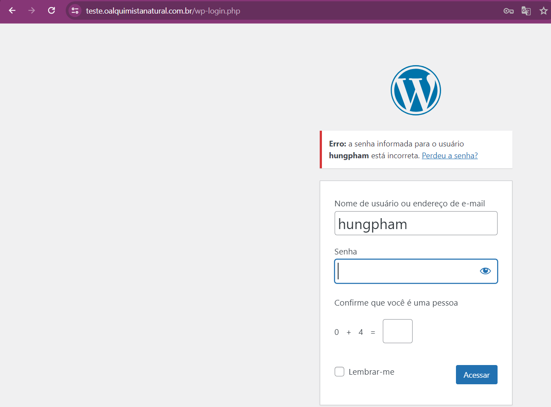This screenshot has height=407, width=551.
Task: Select the math captcha answer box
Action: 398,331
